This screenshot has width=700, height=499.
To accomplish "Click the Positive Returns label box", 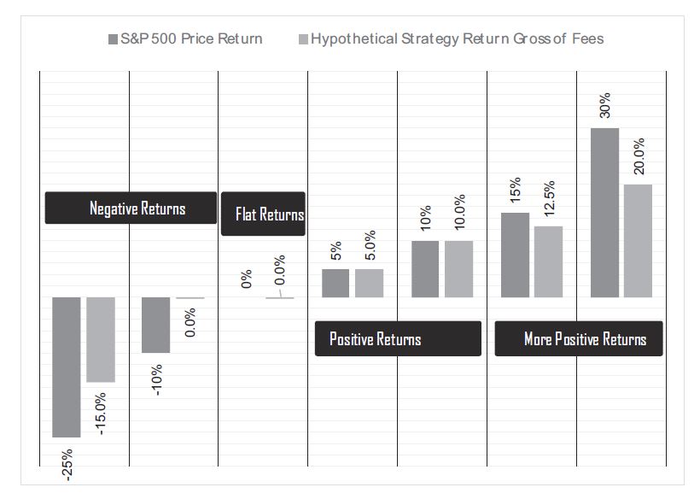I will tap(398, 339).
